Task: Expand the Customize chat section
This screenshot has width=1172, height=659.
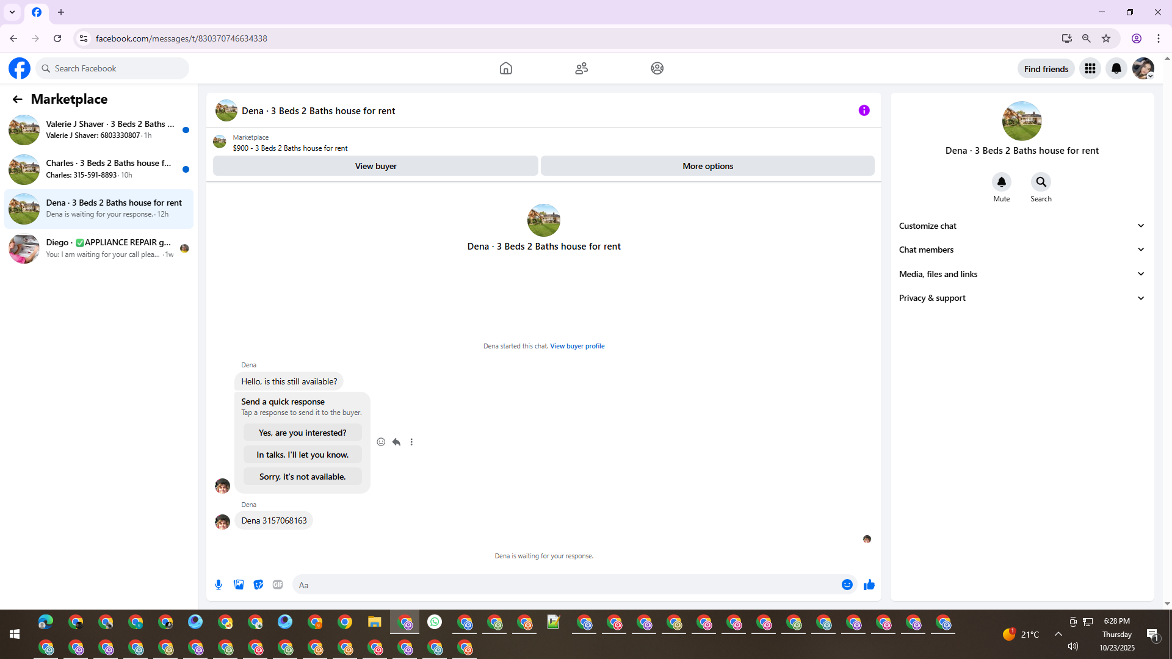Action: click(x=1021, y=226)
